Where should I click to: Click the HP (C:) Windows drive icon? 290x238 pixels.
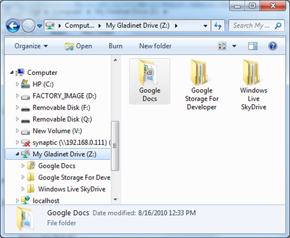[25, 84]
